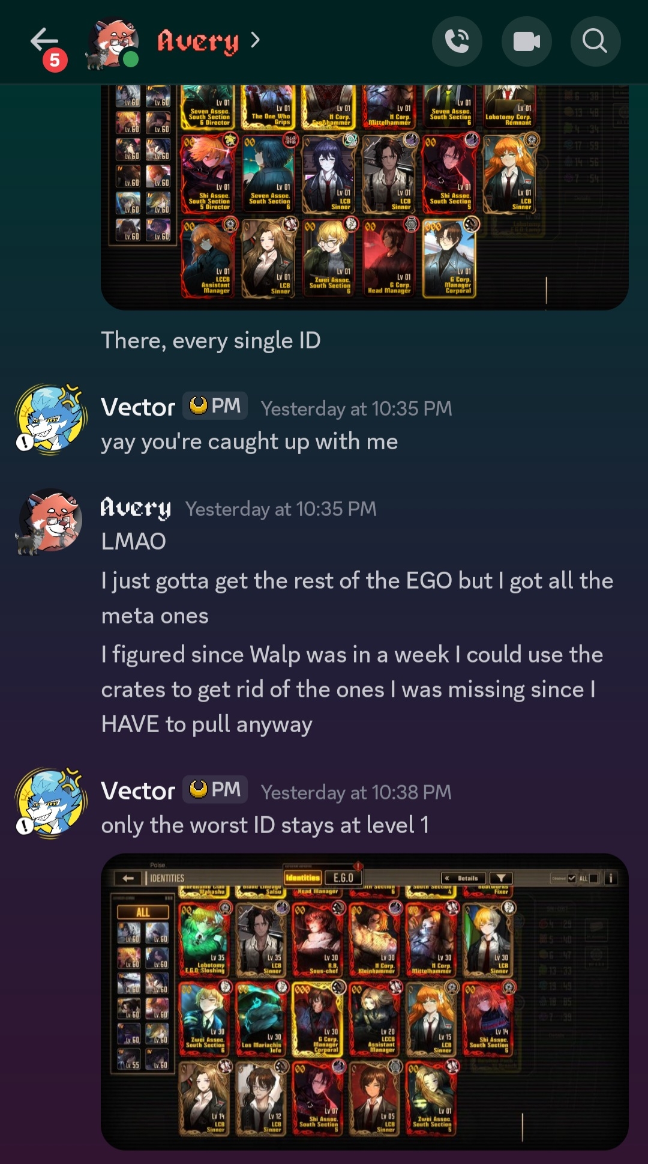Viewport: 648px width, 1164px height.
Task: Open Vector's identities screenshot attachment
Action: [365, 1001]
